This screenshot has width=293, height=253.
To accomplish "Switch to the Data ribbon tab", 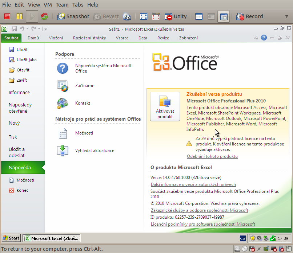I will click(143, 38).
